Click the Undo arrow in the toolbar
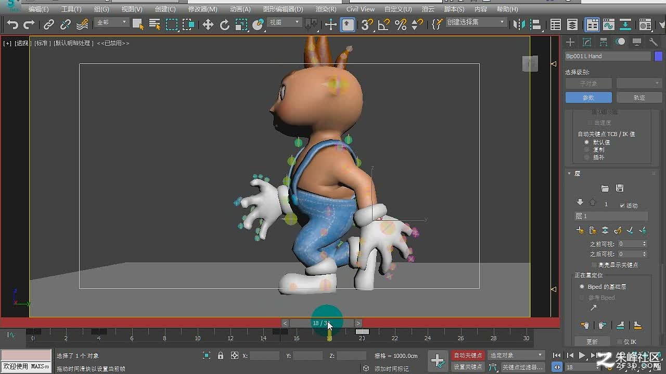 click(x=12, y=24)
